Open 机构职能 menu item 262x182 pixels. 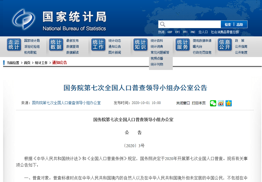[x=30, y=52]
